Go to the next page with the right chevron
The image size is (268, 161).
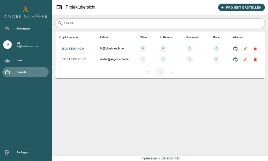click(172, 72)
